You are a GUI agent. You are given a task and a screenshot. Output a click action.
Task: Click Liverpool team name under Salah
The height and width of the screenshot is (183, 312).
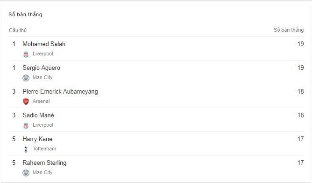coord(43,54)
